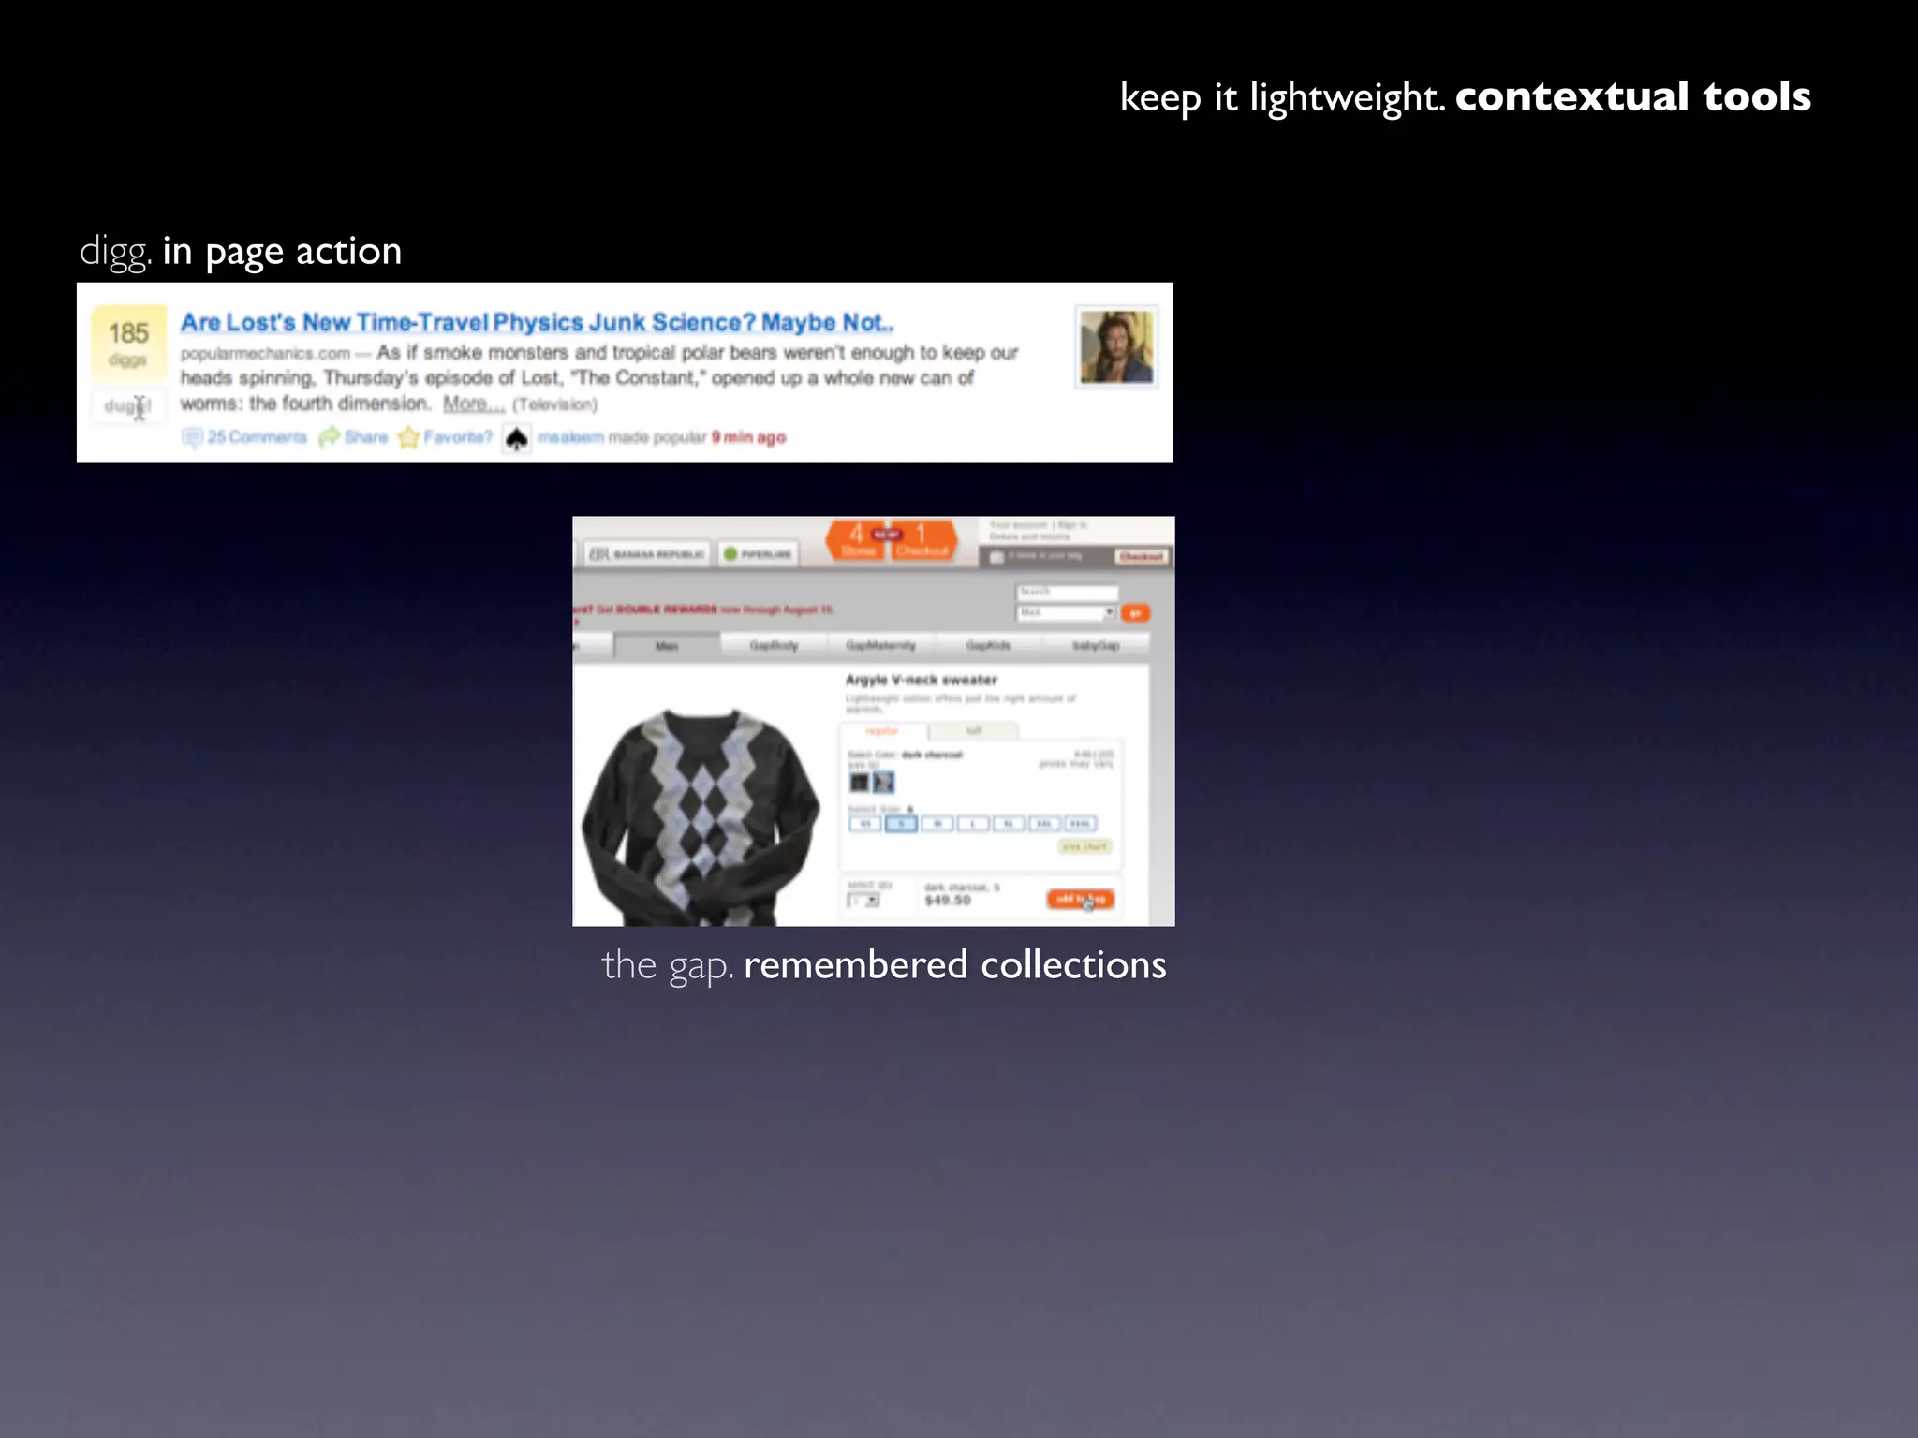This screenshot has width=1918, height=1438.
Task: Click the yellow Favorite star icon
Action: [x=409, y=437]
